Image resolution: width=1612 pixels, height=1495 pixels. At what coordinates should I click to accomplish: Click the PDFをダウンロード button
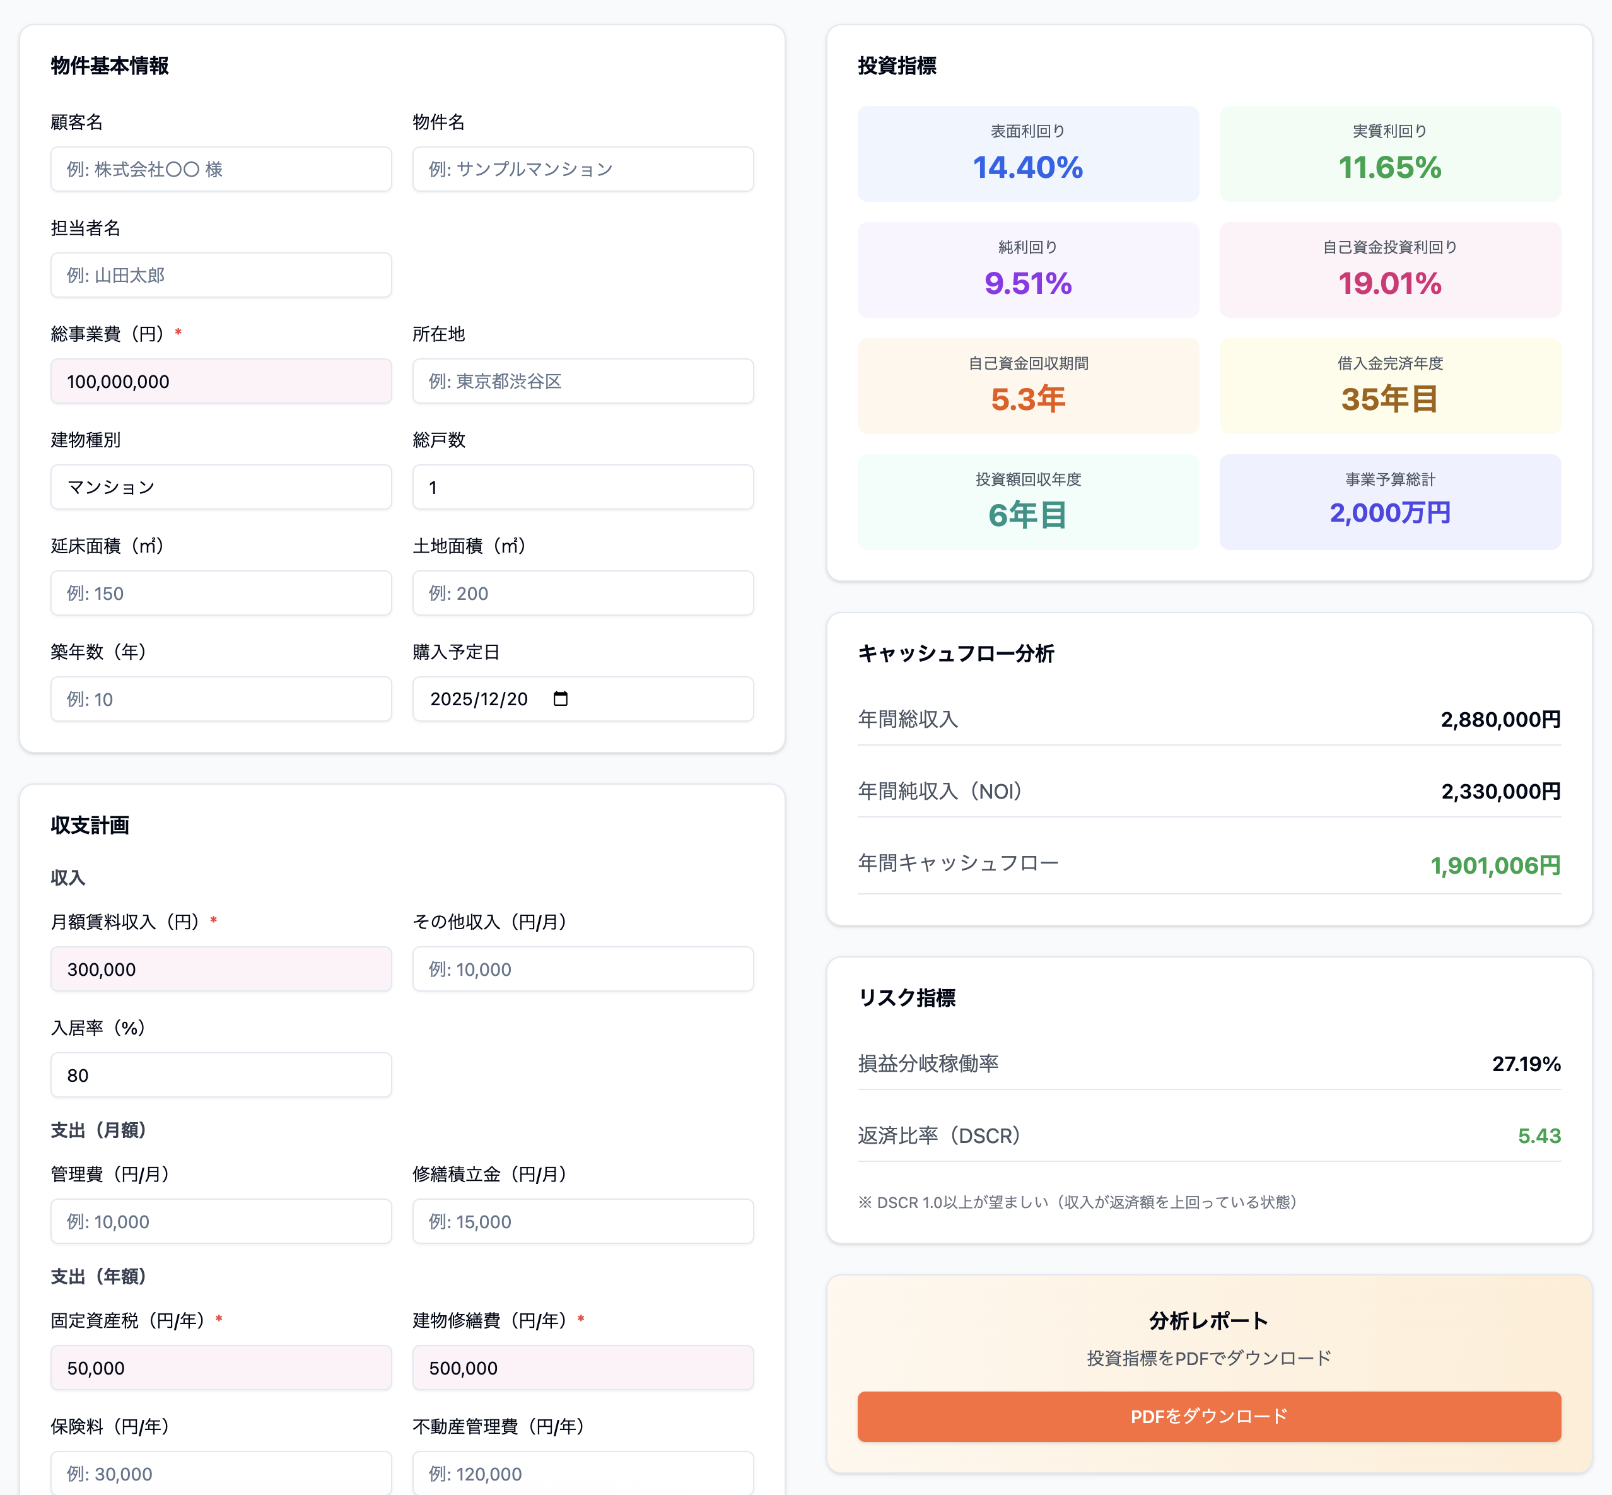(1208, 1417)
